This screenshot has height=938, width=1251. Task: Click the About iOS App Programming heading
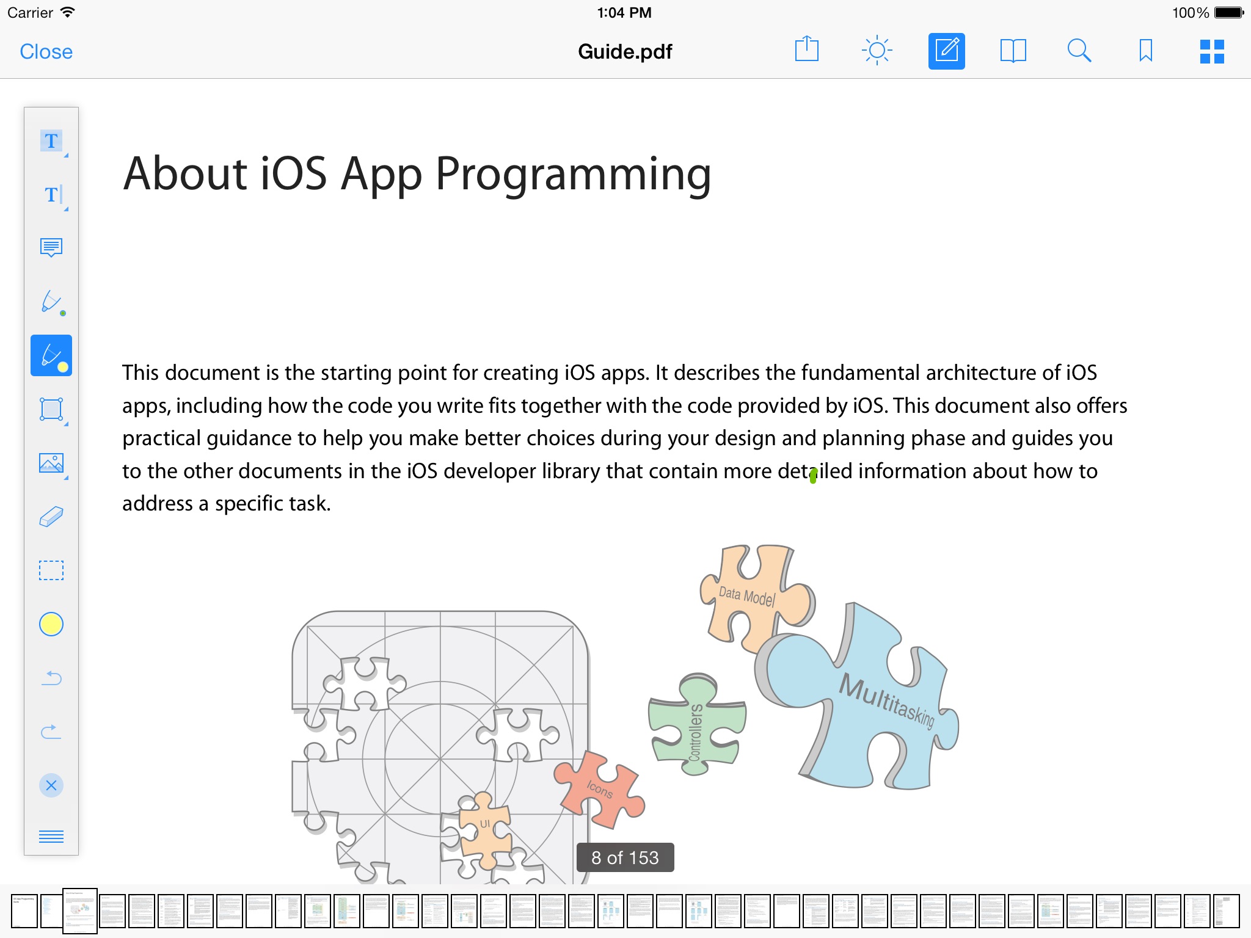tap(417, 174)
